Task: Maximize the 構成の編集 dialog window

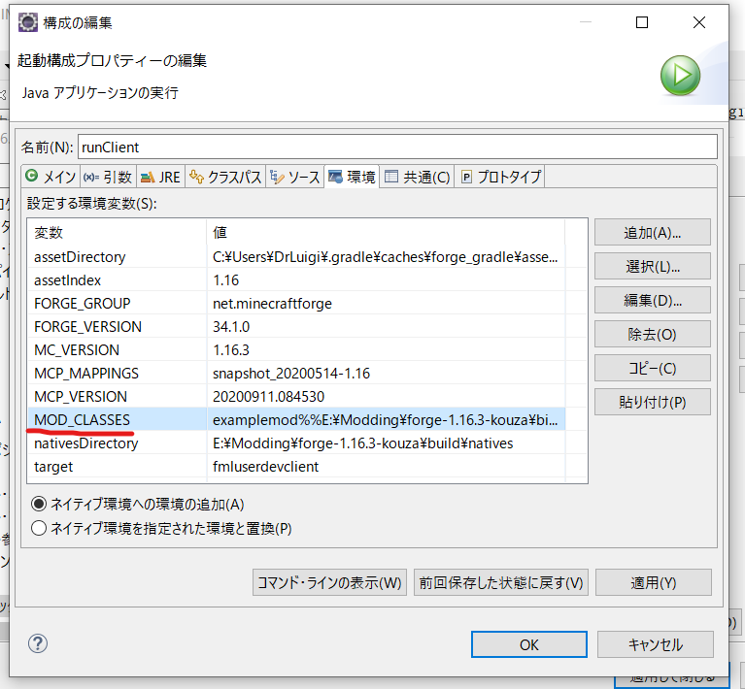Action: pos(642,22)
